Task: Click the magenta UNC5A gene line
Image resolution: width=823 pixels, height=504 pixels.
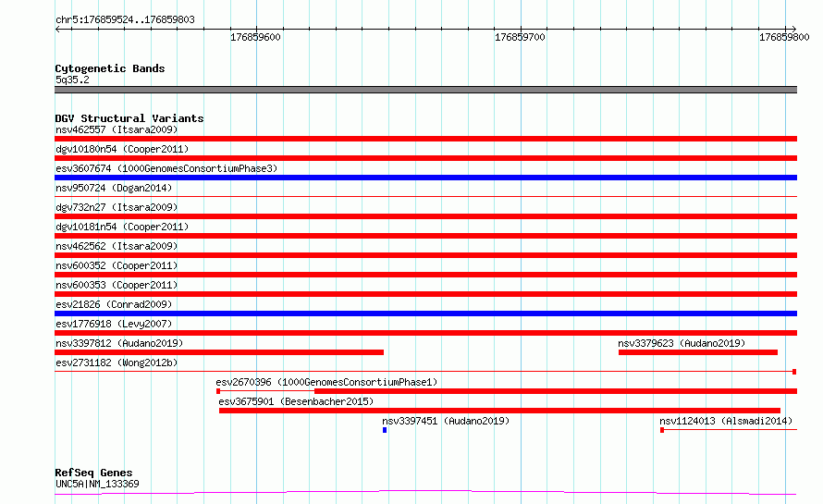Action: 425,493
